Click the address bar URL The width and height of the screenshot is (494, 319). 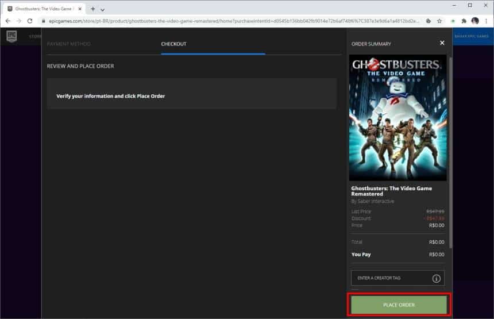pyautogui.click(x=233, y=21)
